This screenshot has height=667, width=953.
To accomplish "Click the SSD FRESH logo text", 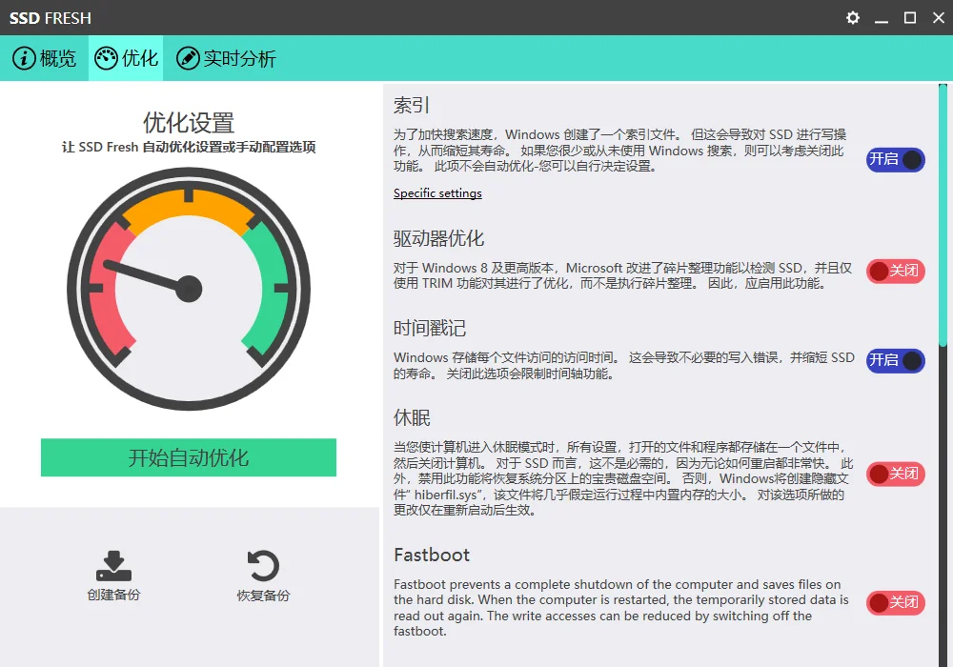I will (x=51, y=17).
